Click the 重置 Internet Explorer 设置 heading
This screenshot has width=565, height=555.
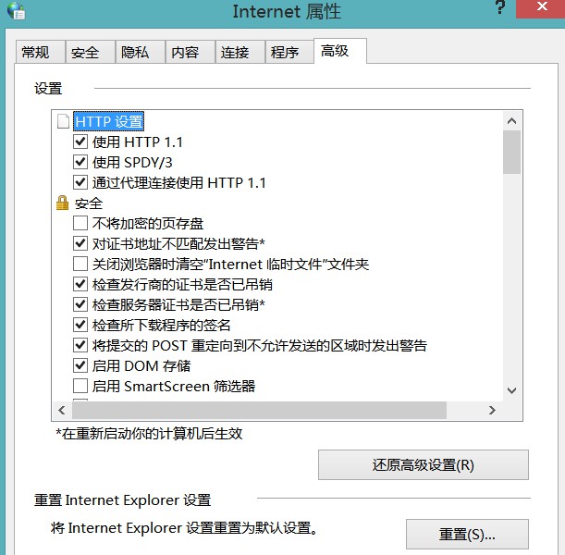click(x=122, y=500)
